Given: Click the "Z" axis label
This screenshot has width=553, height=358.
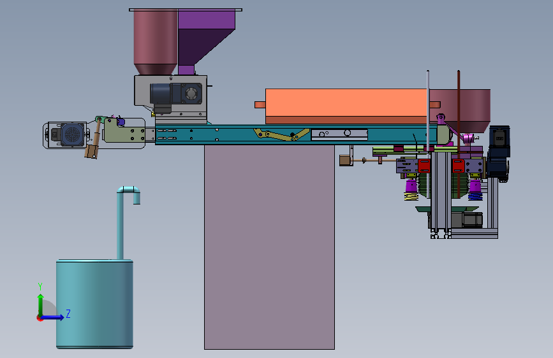Looking at the screenshot, I should [68, 313].
